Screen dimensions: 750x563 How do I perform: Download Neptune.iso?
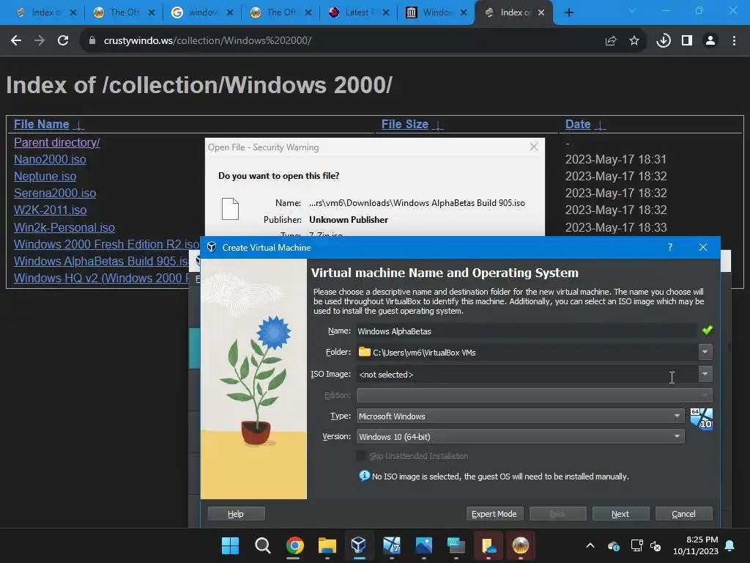[45, 176]
